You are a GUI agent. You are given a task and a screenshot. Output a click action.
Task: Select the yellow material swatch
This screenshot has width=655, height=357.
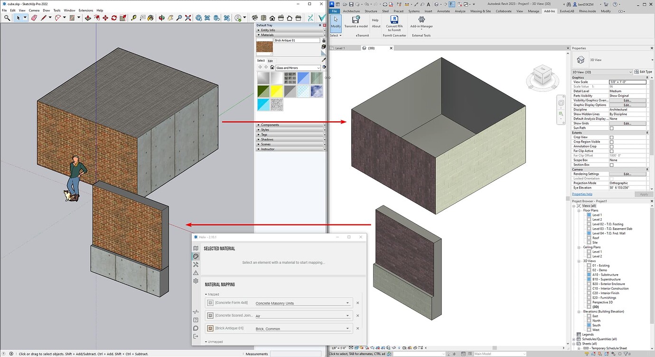click(x=277, y=91)
